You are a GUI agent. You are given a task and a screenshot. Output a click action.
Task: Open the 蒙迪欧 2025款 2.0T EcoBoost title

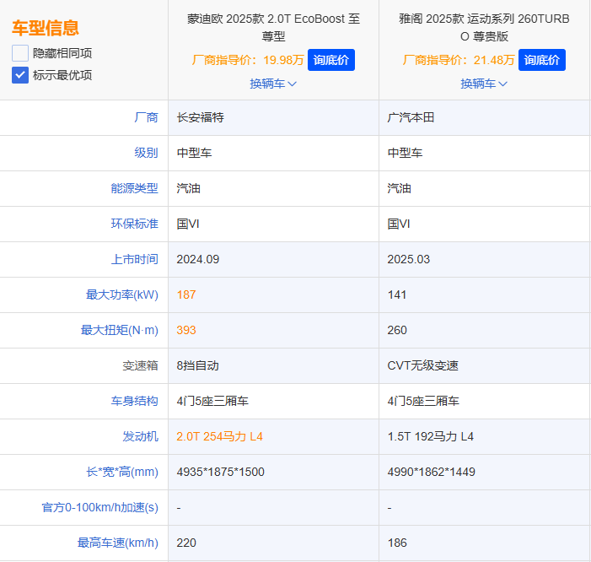(x=274, y=27)
